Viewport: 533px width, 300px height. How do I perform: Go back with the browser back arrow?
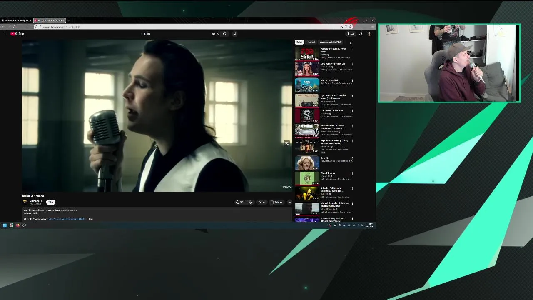tap(3, 27)
